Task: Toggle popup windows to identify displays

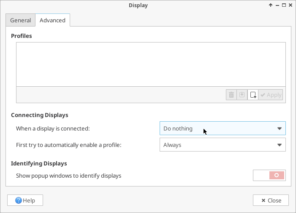Action: [269, 176]
